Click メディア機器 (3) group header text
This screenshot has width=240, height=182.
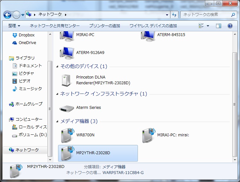[79, 121]
